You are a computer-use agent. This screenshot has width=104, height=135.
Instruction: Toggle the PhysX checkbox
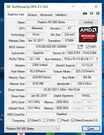pyautogui.click(x=59, y=120)
